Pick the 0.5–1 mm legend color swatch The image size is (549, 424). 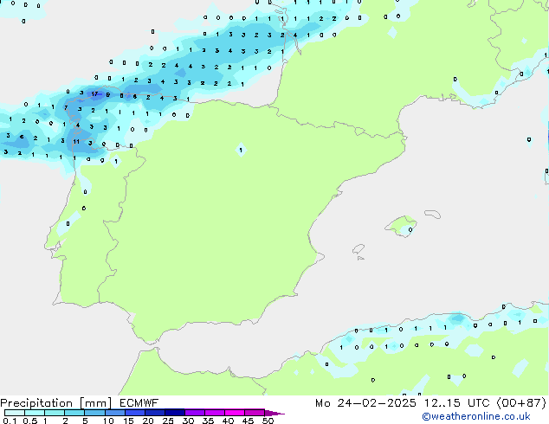point(35,413)
